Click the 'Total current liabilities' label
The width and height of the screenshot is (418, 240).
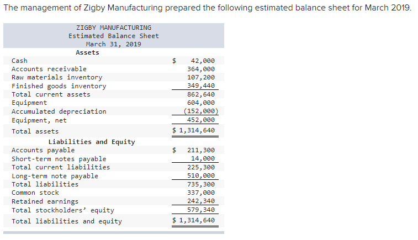[x=61, y=167]
